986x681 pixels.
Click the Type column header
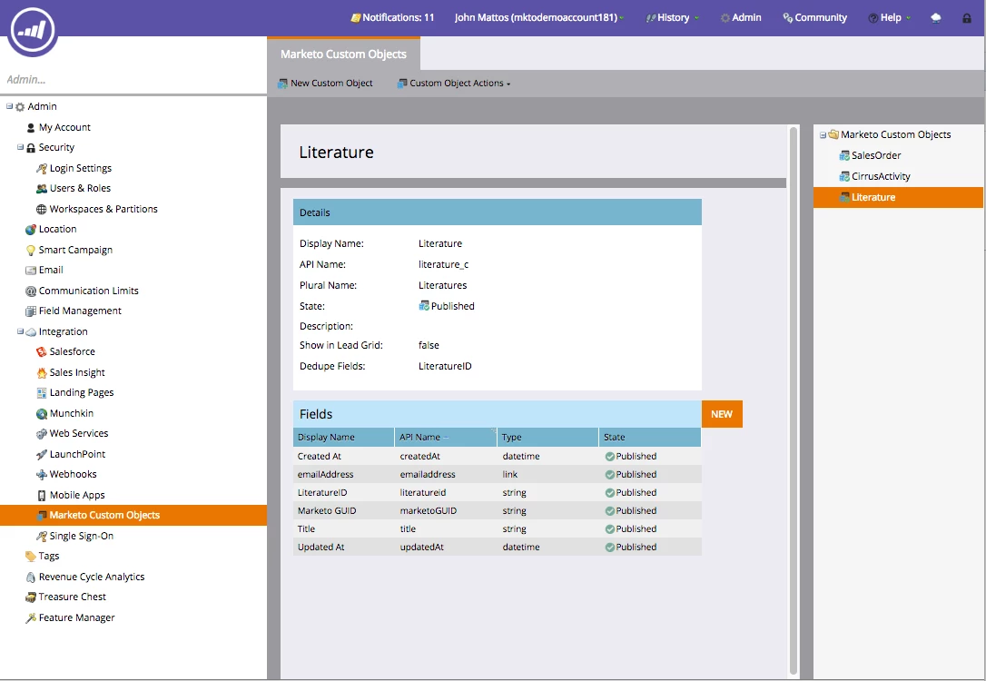[x=547, y=437]
